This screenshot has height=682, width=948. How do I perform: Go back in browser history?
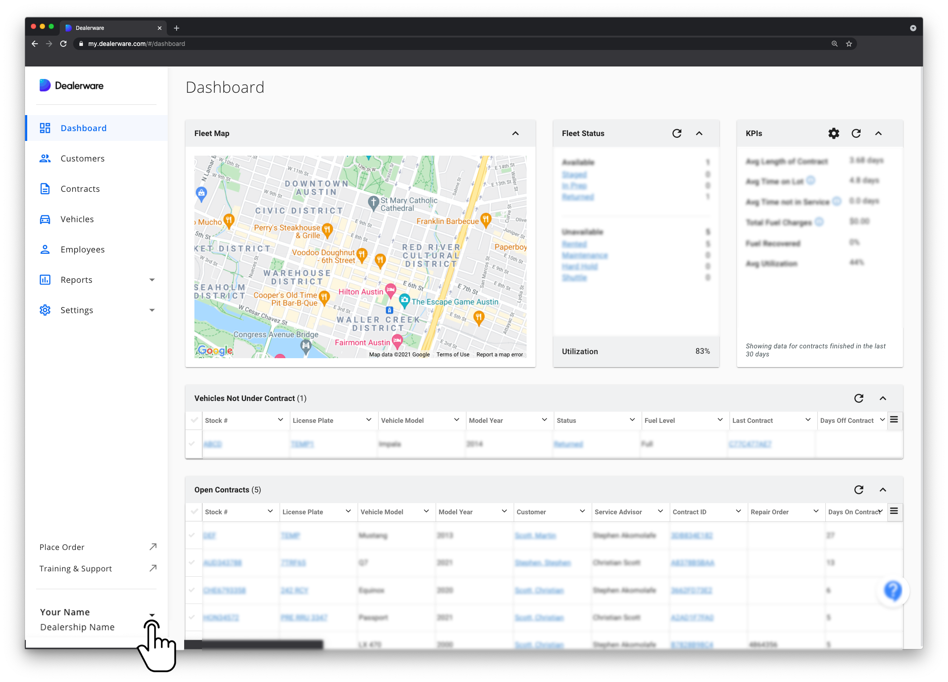(35, 44)
